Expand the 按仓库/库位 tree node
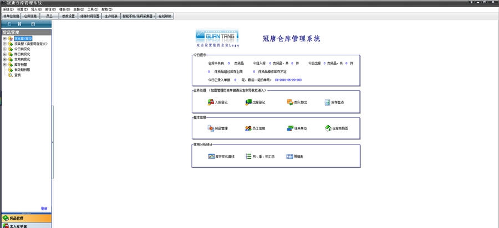Viewport: 499px width, 228px height. coord(5,38)
